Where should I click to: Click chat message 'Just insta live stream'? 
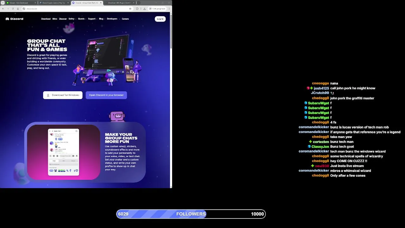click(347, 166)
